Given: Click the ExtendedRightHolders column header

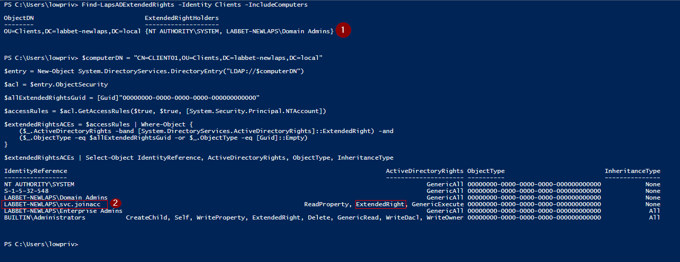Looking at the screenshot, I should (182, 18).
